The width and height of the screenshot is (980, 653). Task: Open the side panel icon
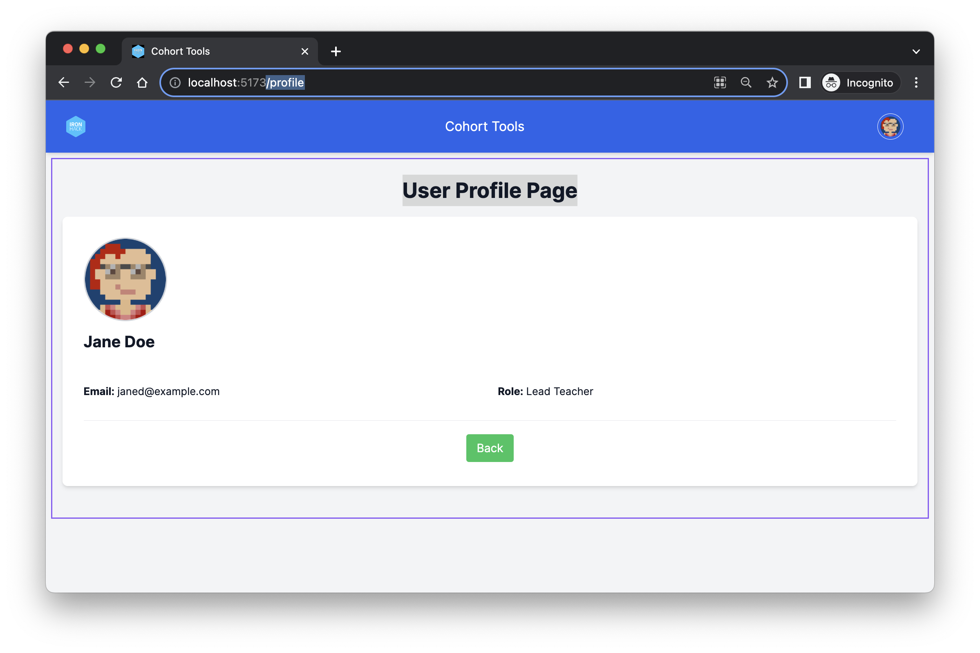[804, 82]
